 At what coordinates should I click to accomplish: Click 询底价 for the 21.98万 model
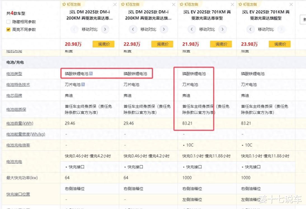point(221,44)
